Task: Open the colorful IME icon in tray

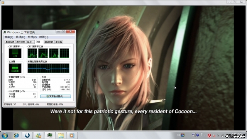Action: coord(183,135)
